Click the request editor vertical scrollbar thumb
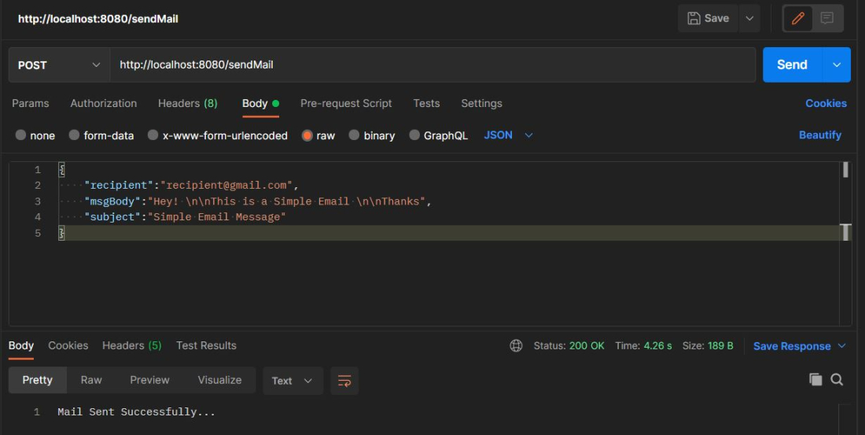The width and height of the screenshot is (865, 435). [845, 169]
